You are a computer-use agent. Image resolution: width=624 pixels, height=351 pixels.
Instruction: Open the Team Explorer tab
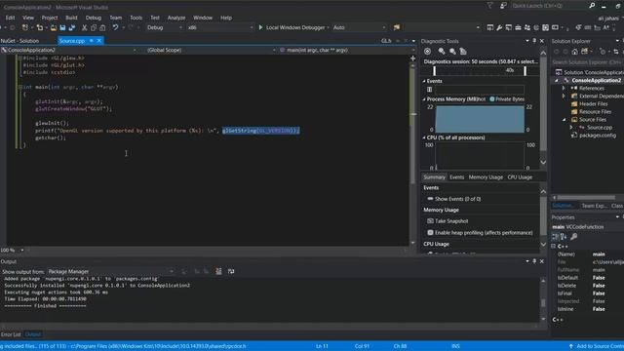(594, 206)
